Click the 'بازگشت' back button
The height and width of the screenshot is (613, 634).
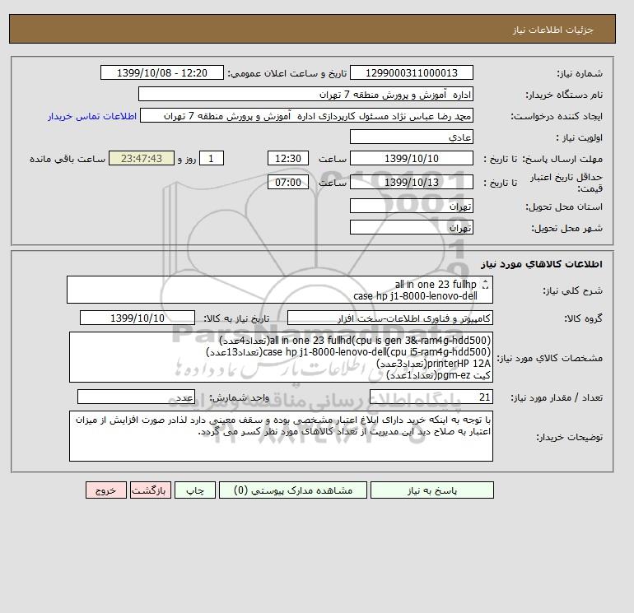(x=151, y=490)
